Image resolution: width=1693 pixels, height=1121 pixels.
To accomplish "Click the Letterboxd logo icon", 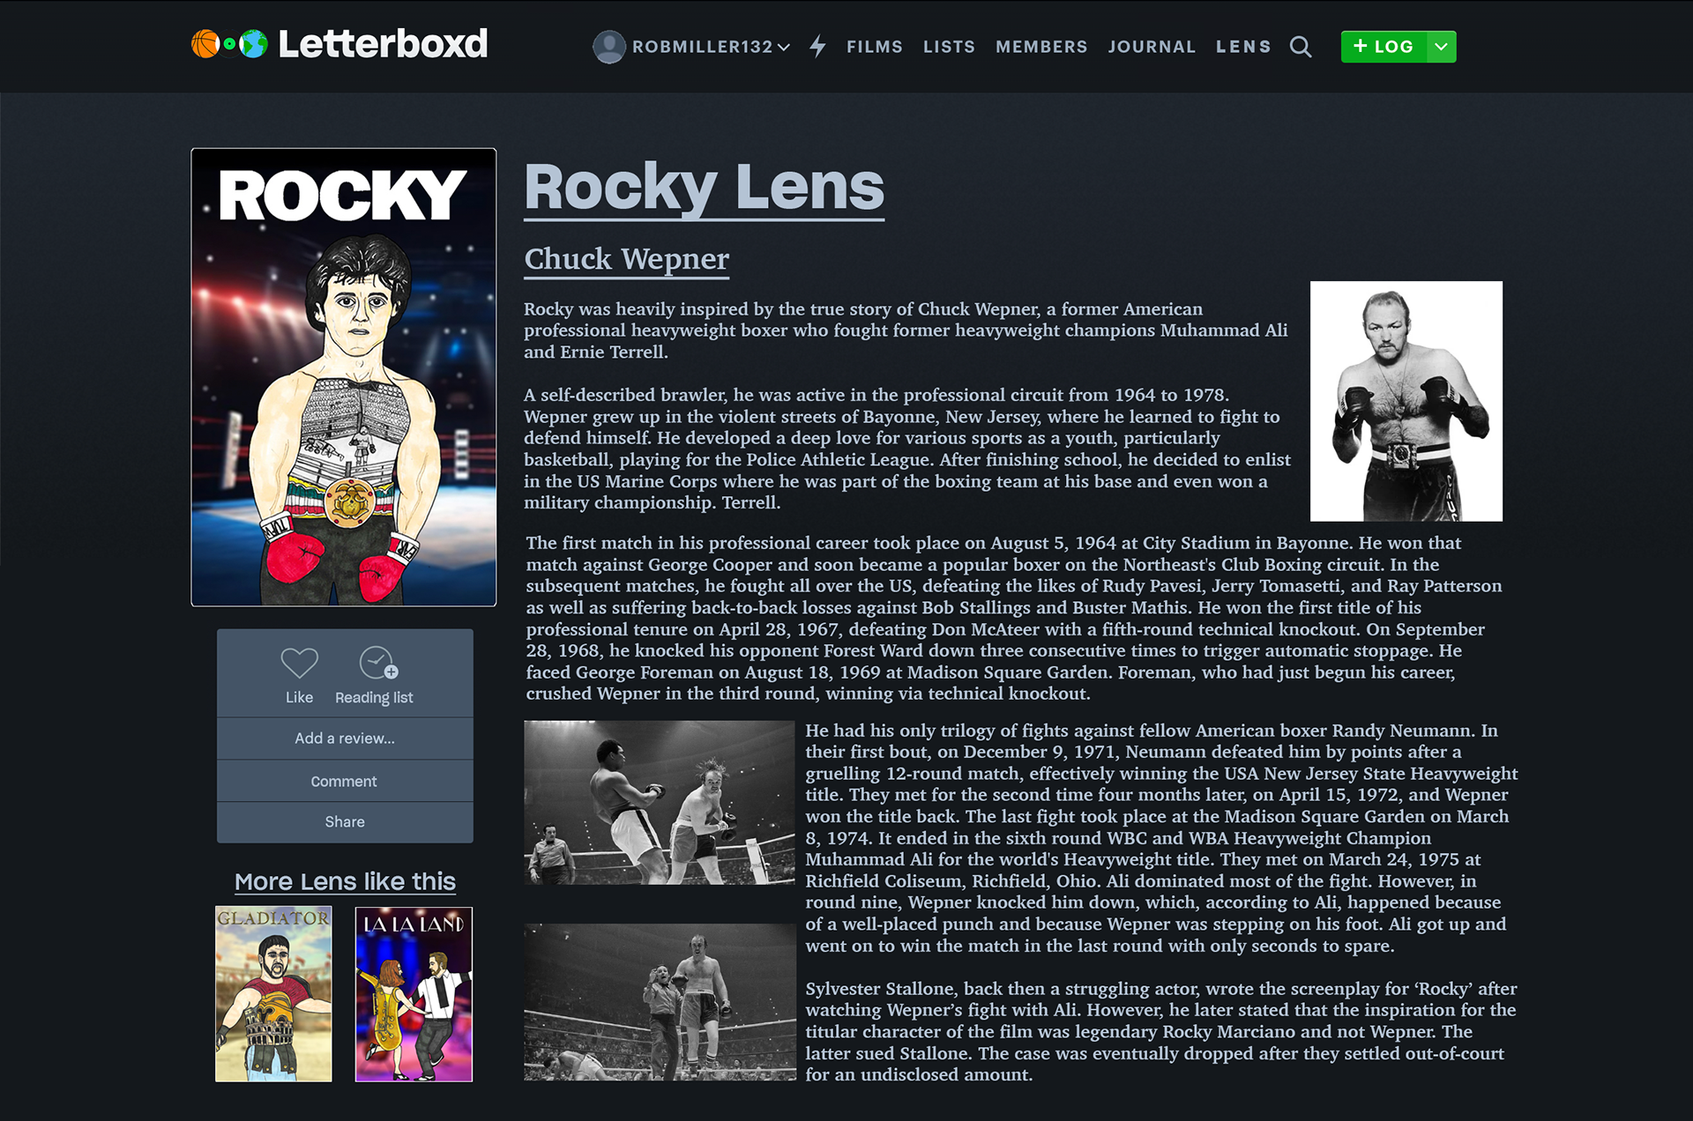I will click(229, 44).
